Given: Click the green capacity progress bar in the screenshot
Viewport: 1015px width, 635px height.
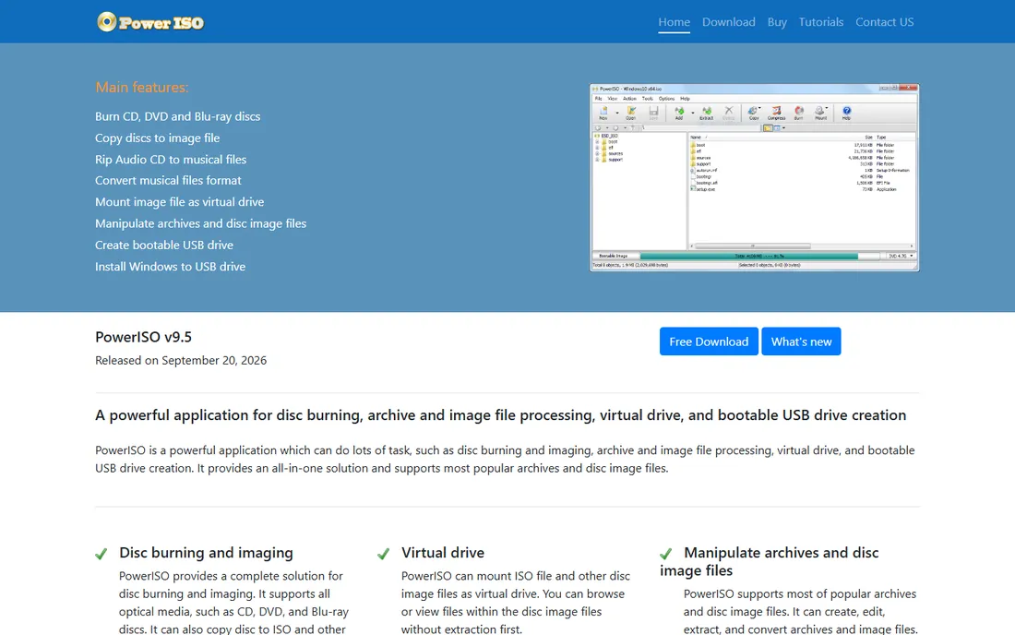Looking at the screenshot, I should pyautogui.click(x=749, y=256).
